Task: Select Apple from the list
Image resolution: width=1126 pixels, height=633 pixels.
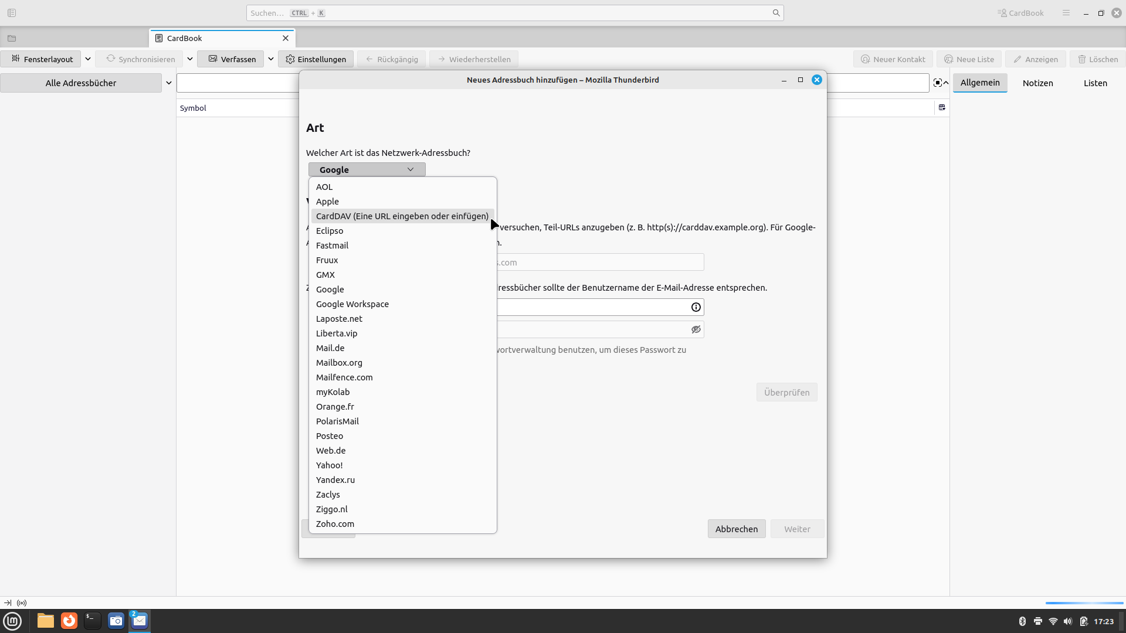Action: (403, 202)
